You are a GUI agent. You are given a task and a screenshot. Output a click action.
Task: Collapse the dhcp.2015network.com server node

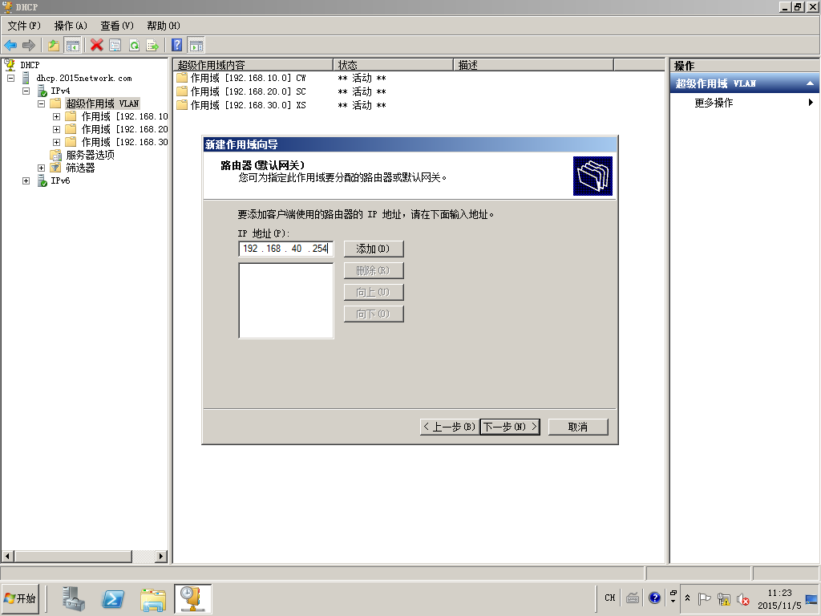click(10, 78)
